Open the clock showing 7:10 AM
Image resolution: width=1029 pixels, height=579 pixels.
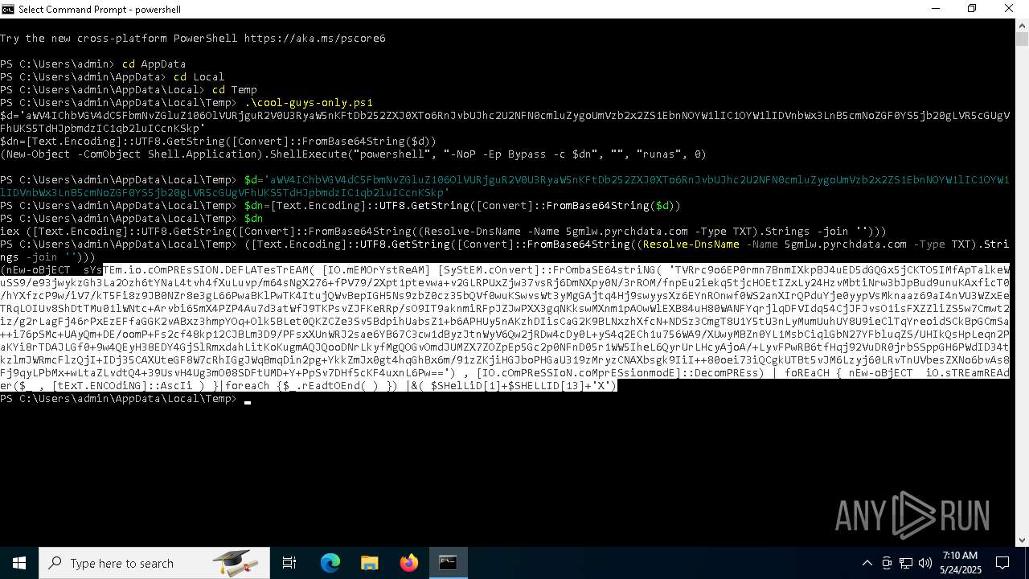coord(959,563)
